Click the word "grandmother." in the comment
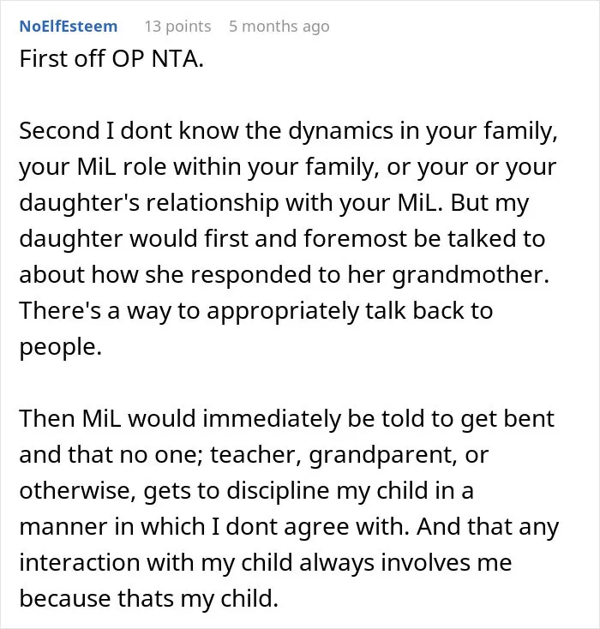Screen dimensions: 600x629 coord(471,275)
